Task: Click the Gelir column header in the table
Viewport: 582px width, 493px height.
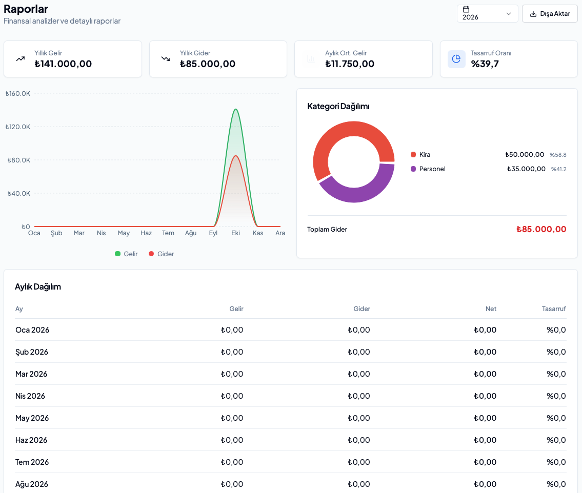Action: pyautogui.click(x=236, y=309)
